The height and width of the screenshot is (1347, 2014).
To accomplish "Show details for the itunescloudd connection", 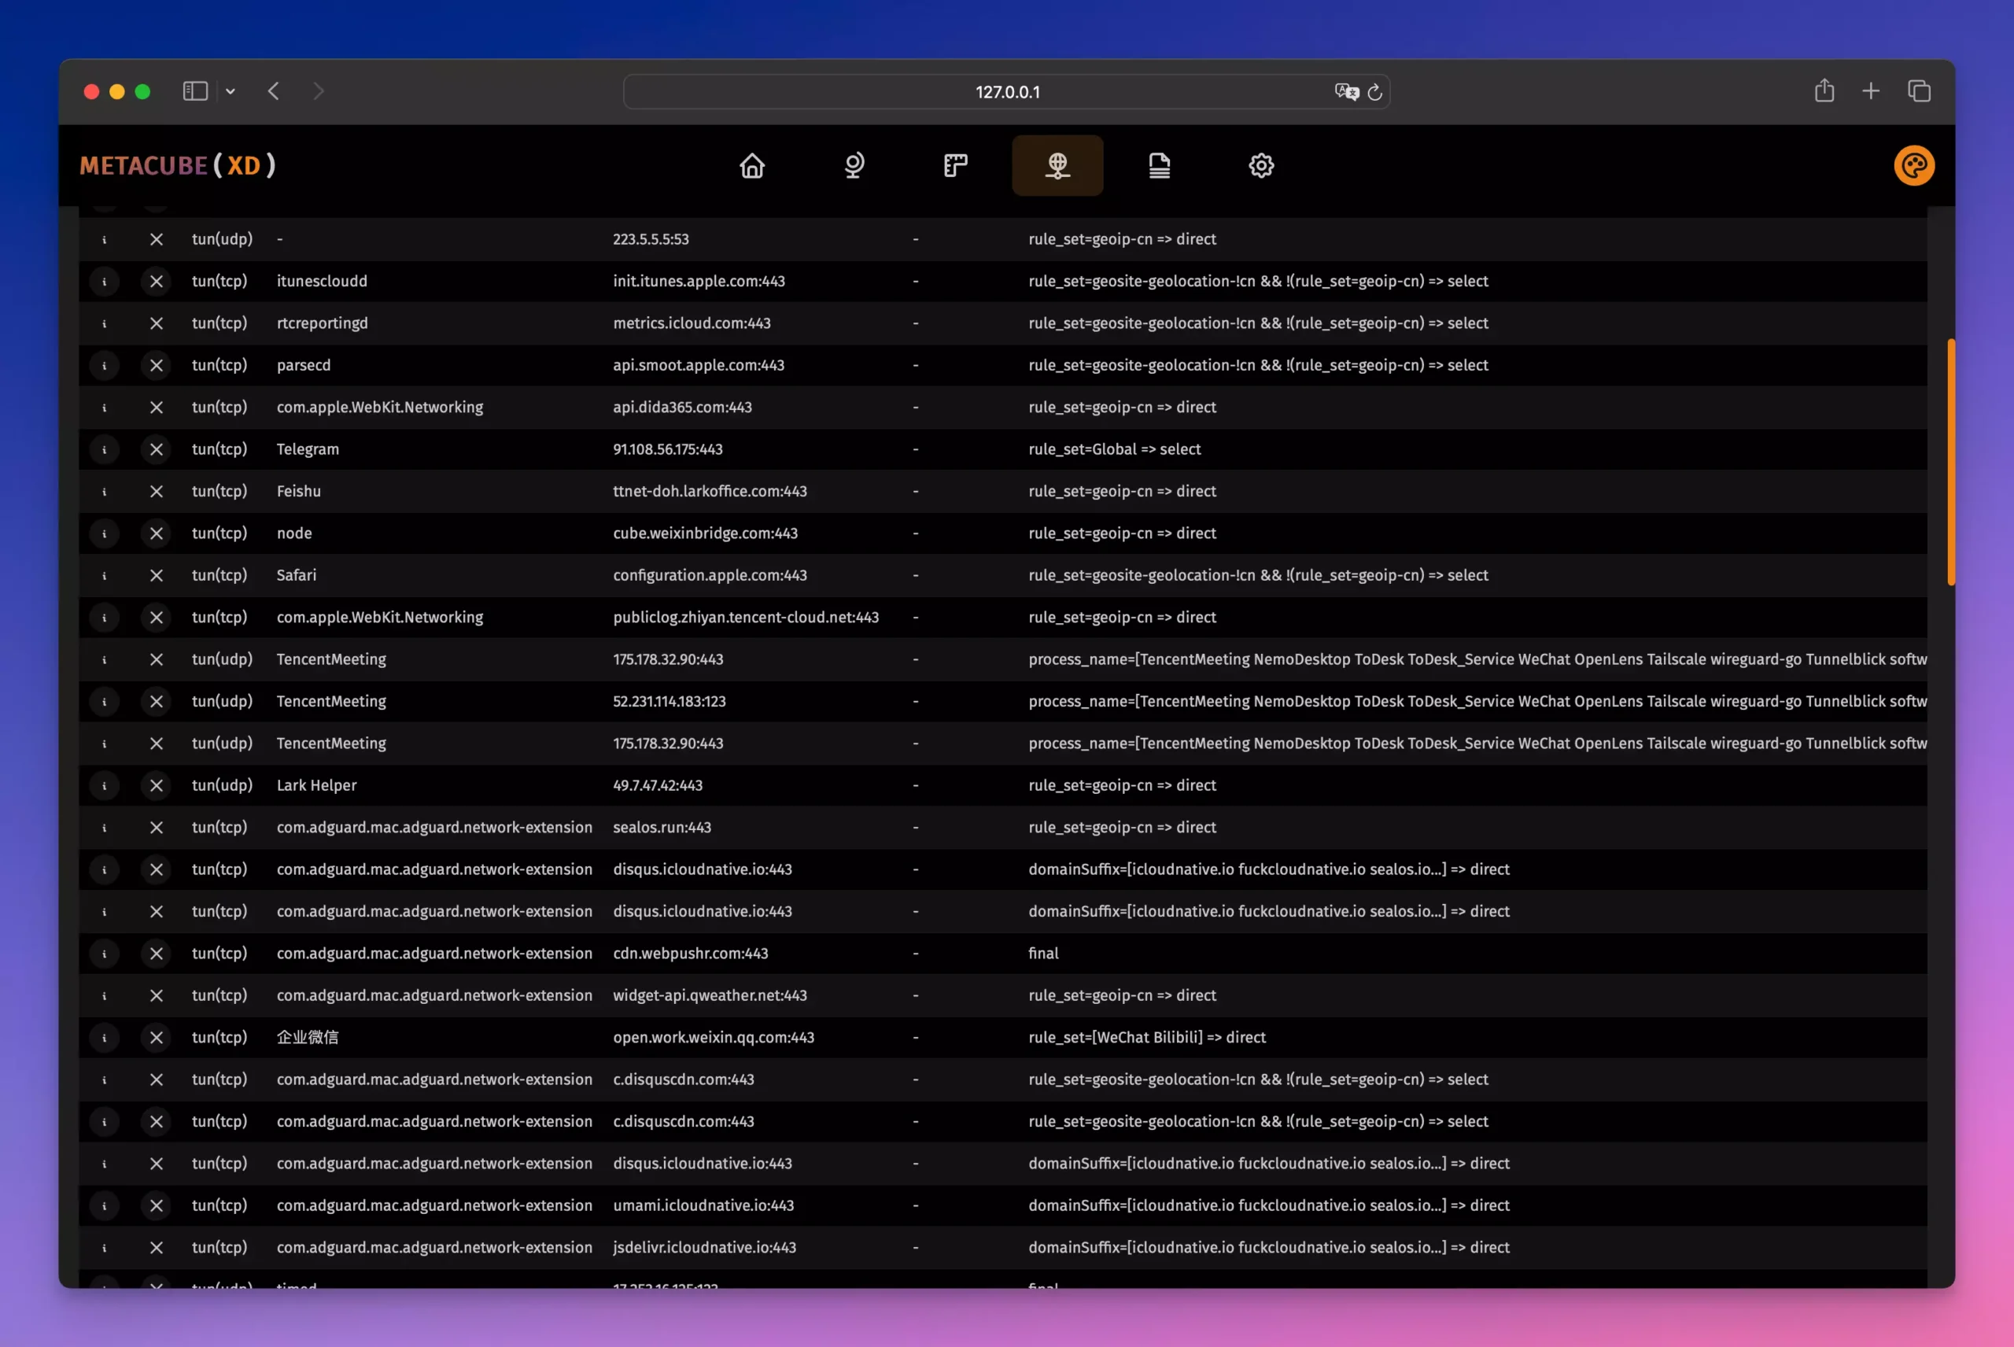I will (104, 281).
